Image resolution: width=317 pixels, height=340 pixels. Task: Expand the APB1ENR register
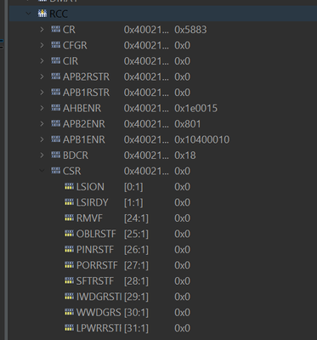[42, 139]
